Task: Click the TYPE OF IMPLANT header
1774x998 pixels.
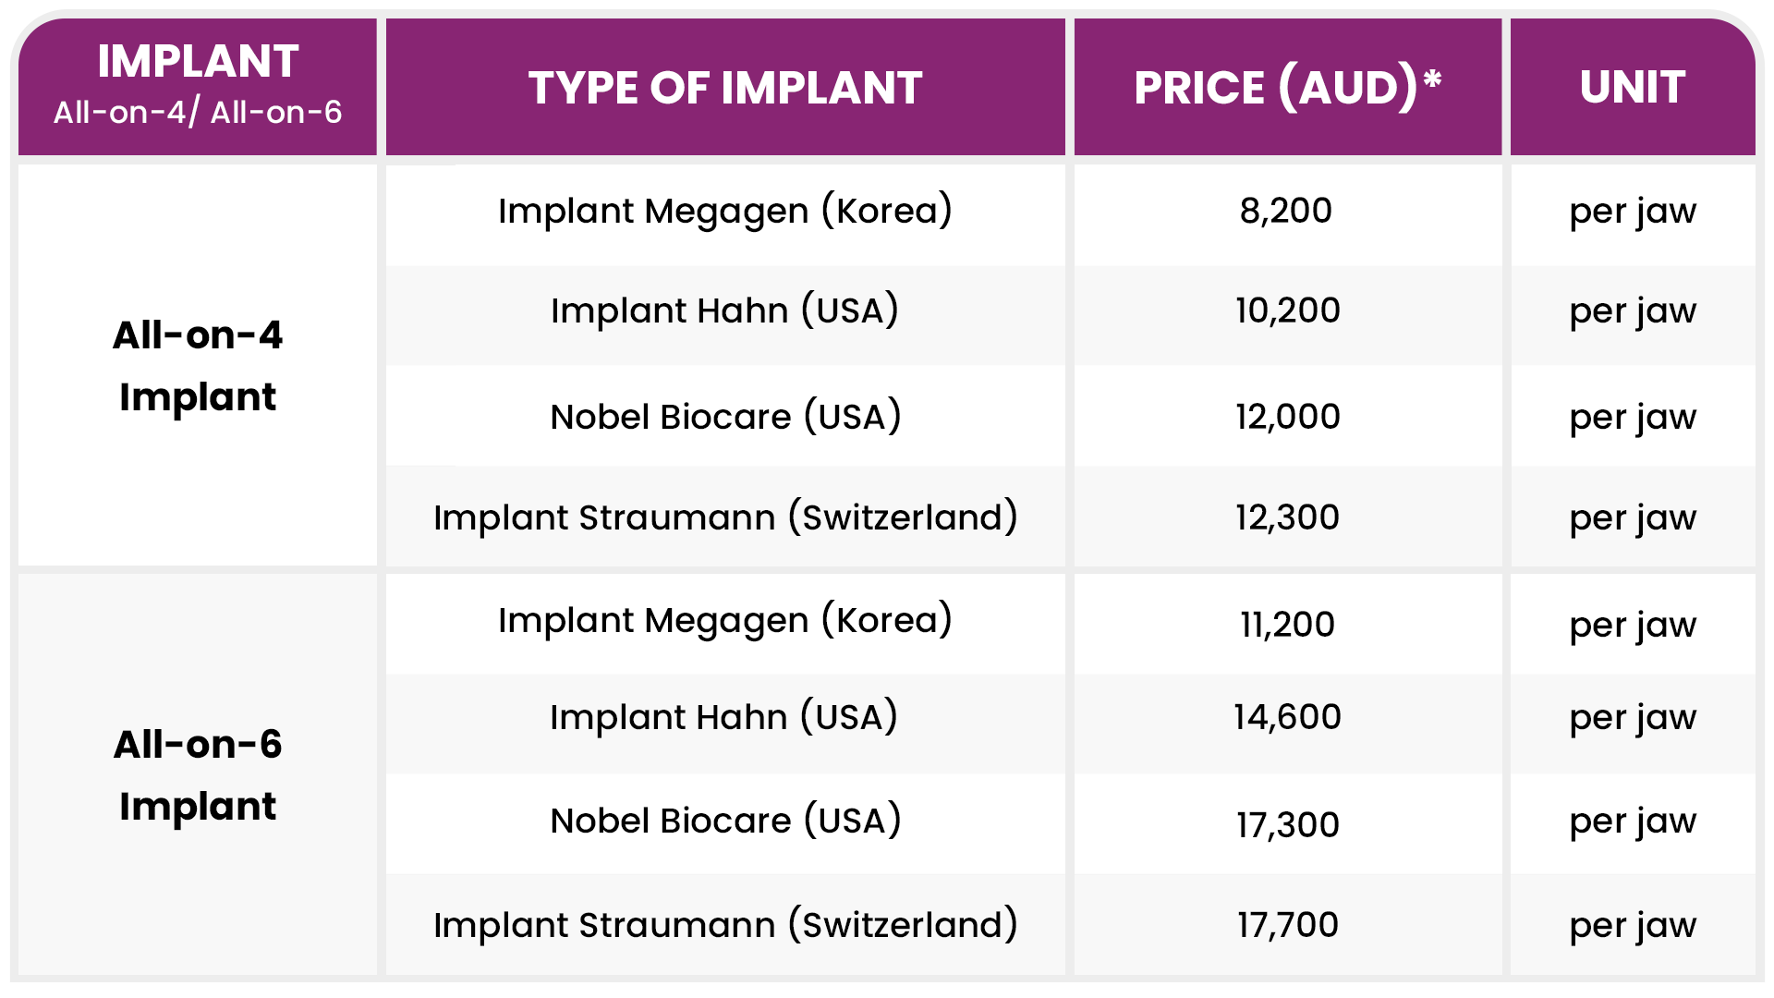Action: pos(725,88)
